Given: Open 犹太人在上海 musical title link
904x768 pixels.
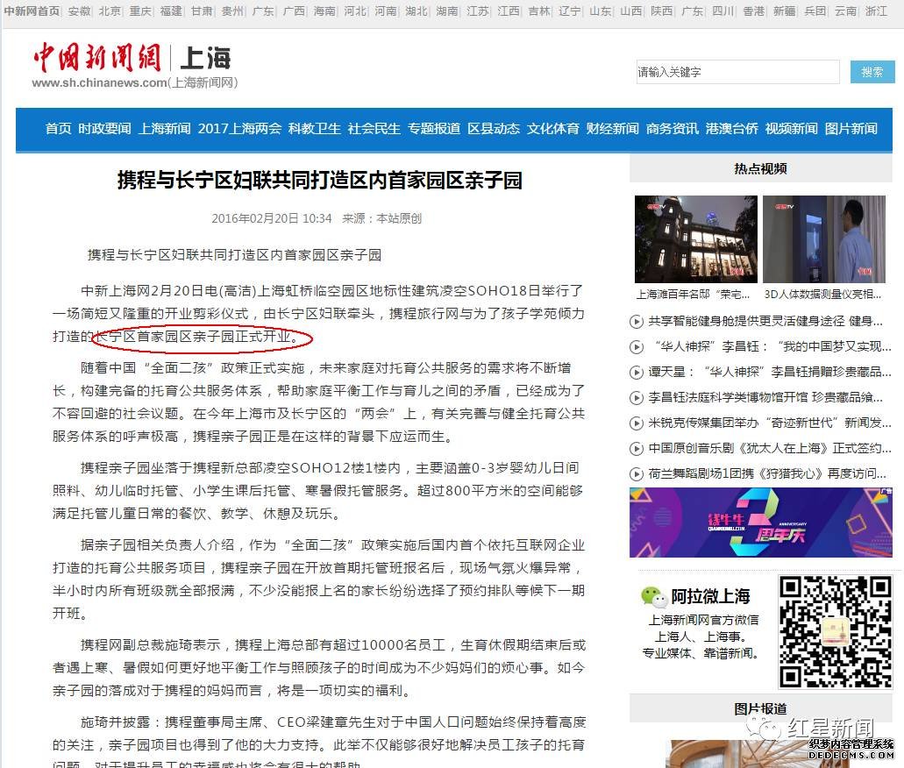Looking at the screenshot, I should pos(770,449).
